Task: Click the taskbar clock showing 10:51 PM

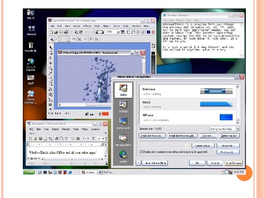Action: 239,172
